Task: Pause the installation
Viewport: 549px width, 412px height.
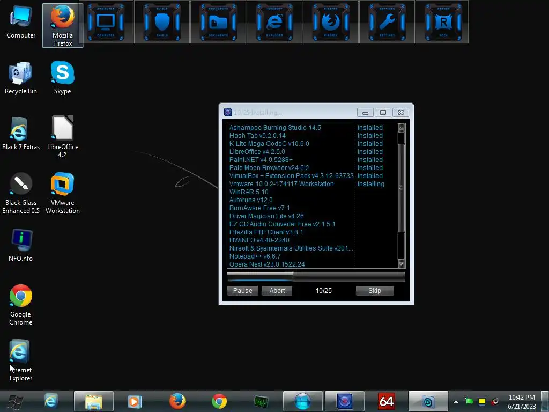Action: pyautogui.click(x=243, y=290)
